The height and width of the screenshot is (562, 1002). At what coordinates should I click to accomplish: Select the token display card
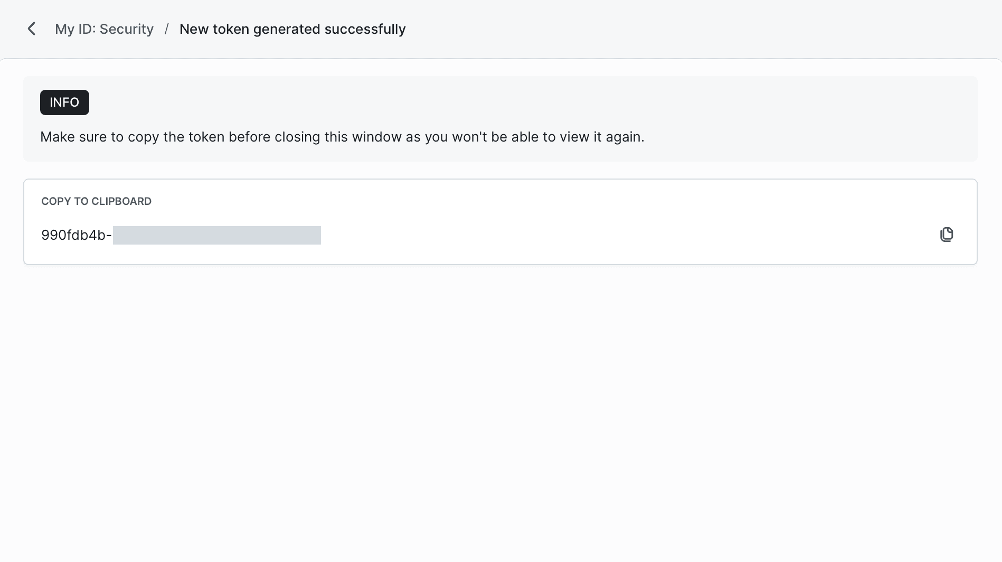pyautogui.click(x=500, y=221)
